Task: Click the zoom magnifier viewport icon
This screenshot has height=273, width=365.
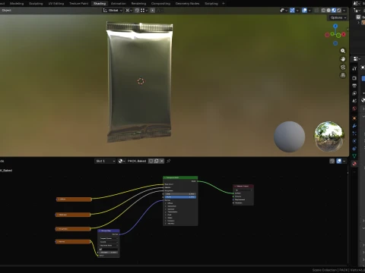Action: tap(343, 51)
